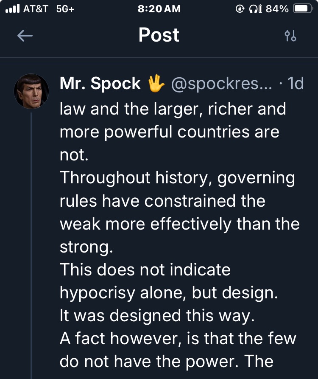
Task: Open the reply sorting filter icon
Action: coord(290,36)
